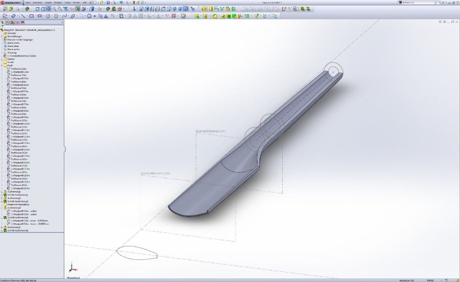Select 'Sensoren' in the feature tree

point(12,33)
